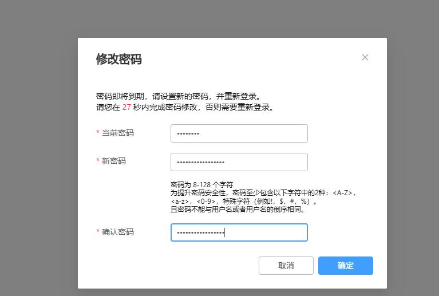Click hint 且密码不能与用户名或者用户名的倒序相同
The image size is (439, 296).
coord(238,209)
